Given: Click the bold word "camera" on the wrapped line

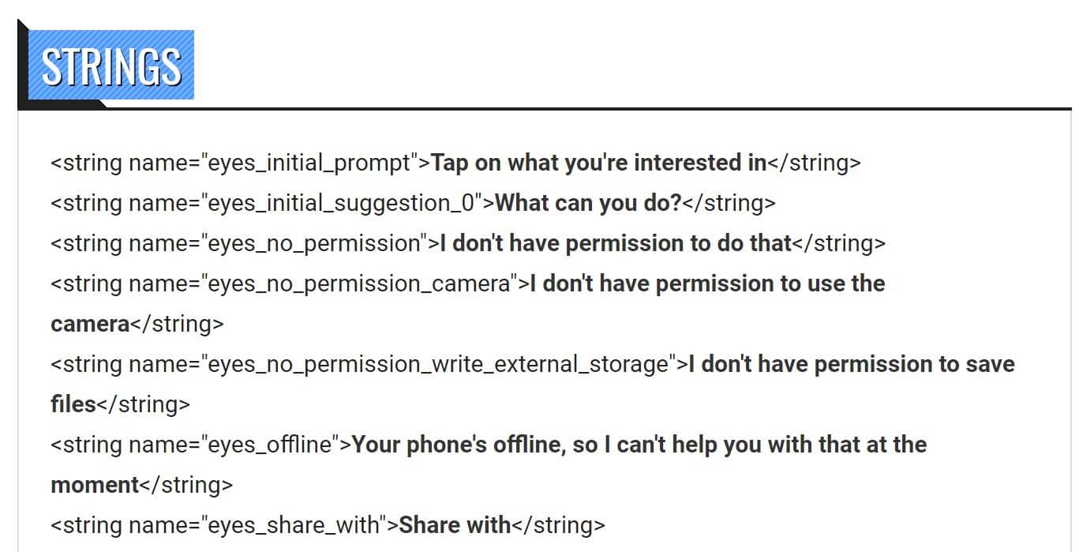Looking at the screenshot, I should pyautogui.click(x=90, y=324).
